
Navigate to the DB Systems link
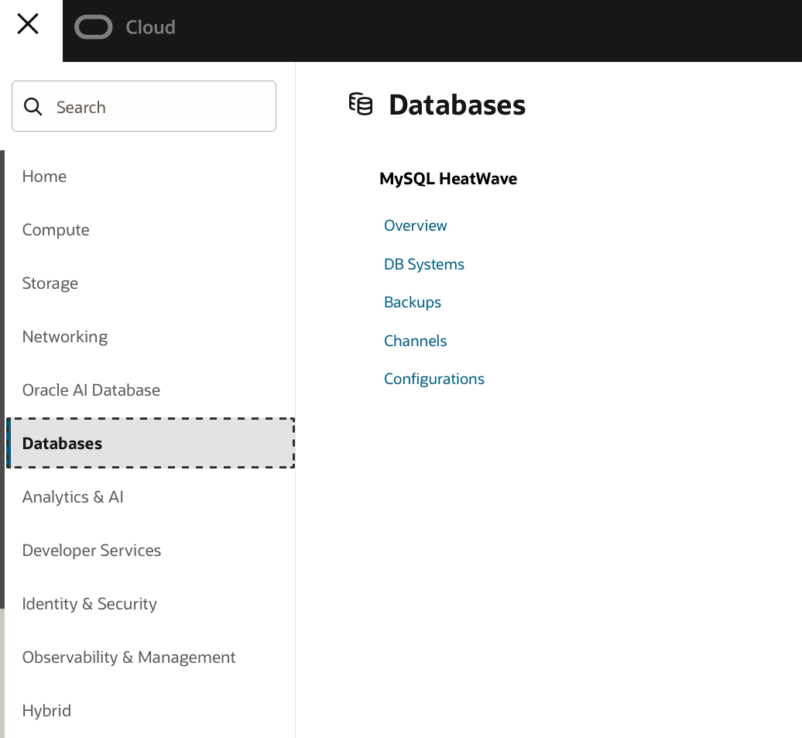coord(424,264)
